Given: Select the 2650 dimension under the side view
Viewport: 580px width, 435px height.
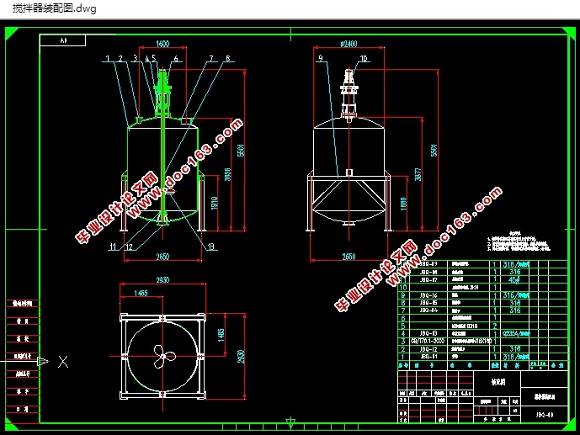Looking at the screenshot, I should coord(349,257).
